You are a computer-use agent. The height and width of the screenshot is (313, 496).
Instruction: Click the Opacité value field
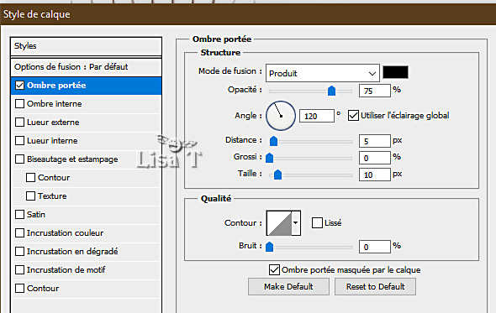tap(375, 91)
